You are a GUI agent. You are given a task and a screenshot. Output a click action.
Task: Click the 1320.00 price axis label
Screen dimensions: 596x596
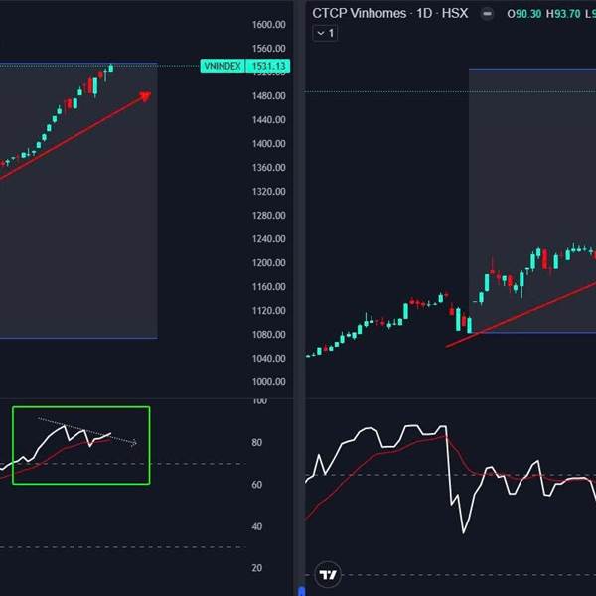click(x=269, y=192)
